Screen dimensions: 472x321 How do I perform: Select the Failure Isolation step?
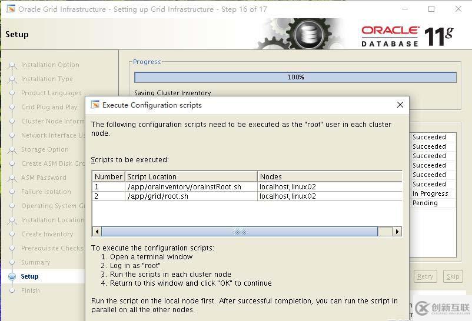coord(46,192)
